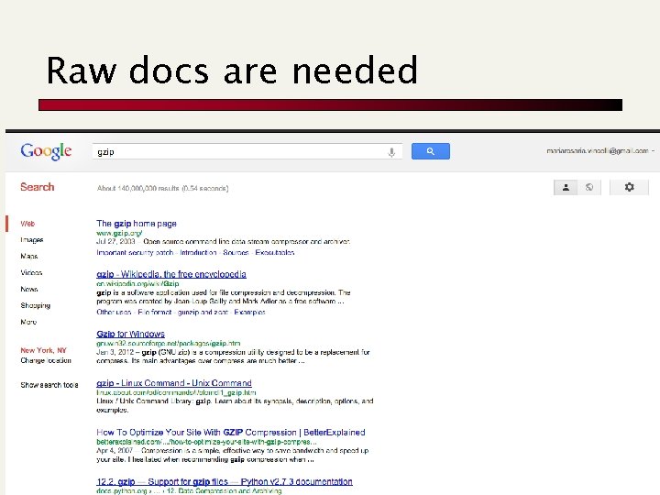
Task: Click the red Search heading
Action: tap(37, 187)
